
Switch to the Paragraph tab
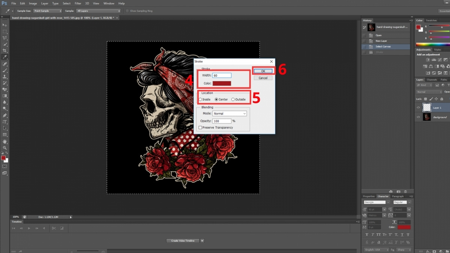click(x=398, y=196)
